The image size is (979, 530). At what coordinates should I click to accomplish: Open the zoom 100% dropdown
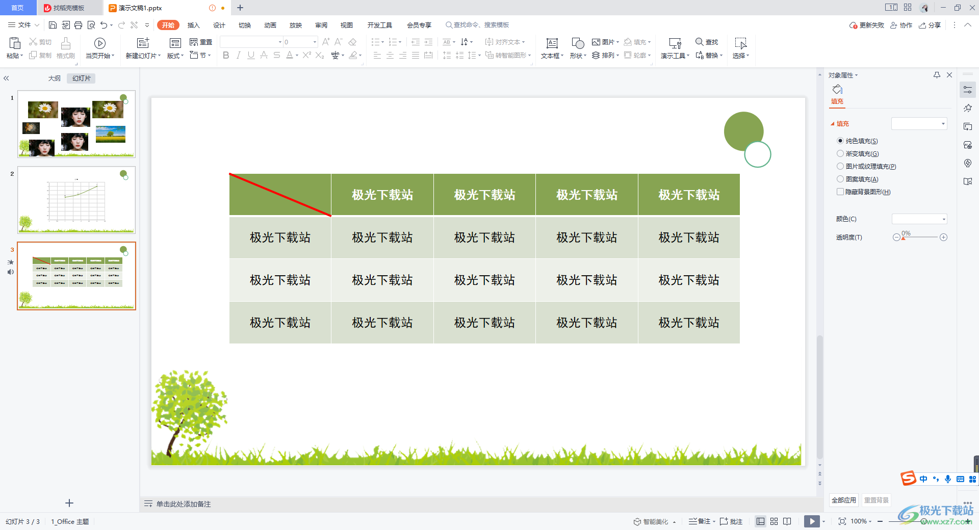point(861,521)
